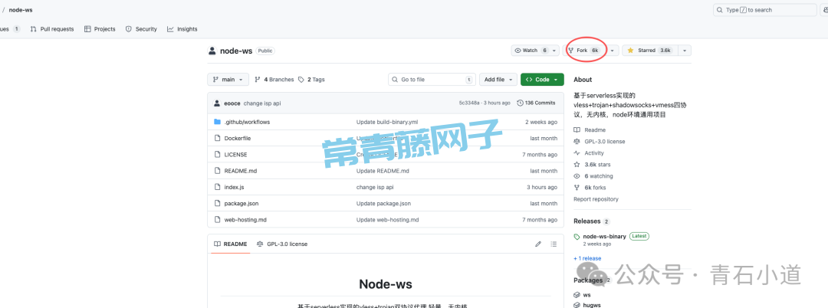
Task: Click the node-ws repository name
Action: point(236,51)
